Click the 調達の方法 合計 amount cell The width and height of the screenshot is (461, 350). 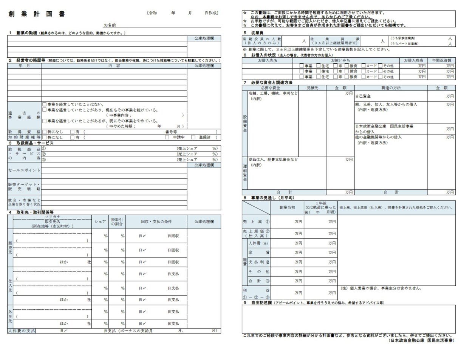441,192
